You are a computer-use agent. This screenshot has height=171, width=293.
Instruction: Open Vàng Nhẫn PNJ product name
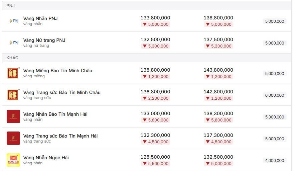[40, 18]
